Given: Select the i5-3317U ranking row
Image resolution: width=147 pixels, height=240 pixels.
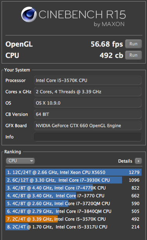Looking at the screenshot, I should point(73,227).
